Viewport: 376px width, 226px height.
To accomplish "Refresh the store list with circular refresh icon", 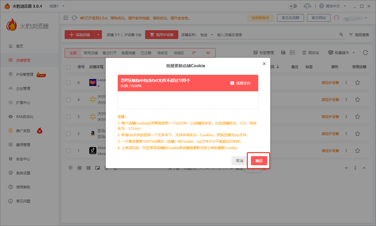I will (365, 53).
